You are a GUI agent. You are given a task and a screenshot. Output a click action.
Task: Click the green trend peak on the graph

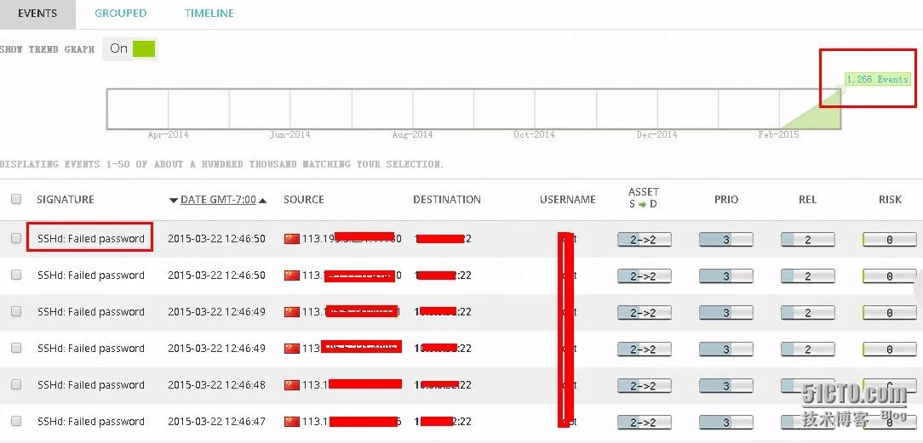(840, 90)
